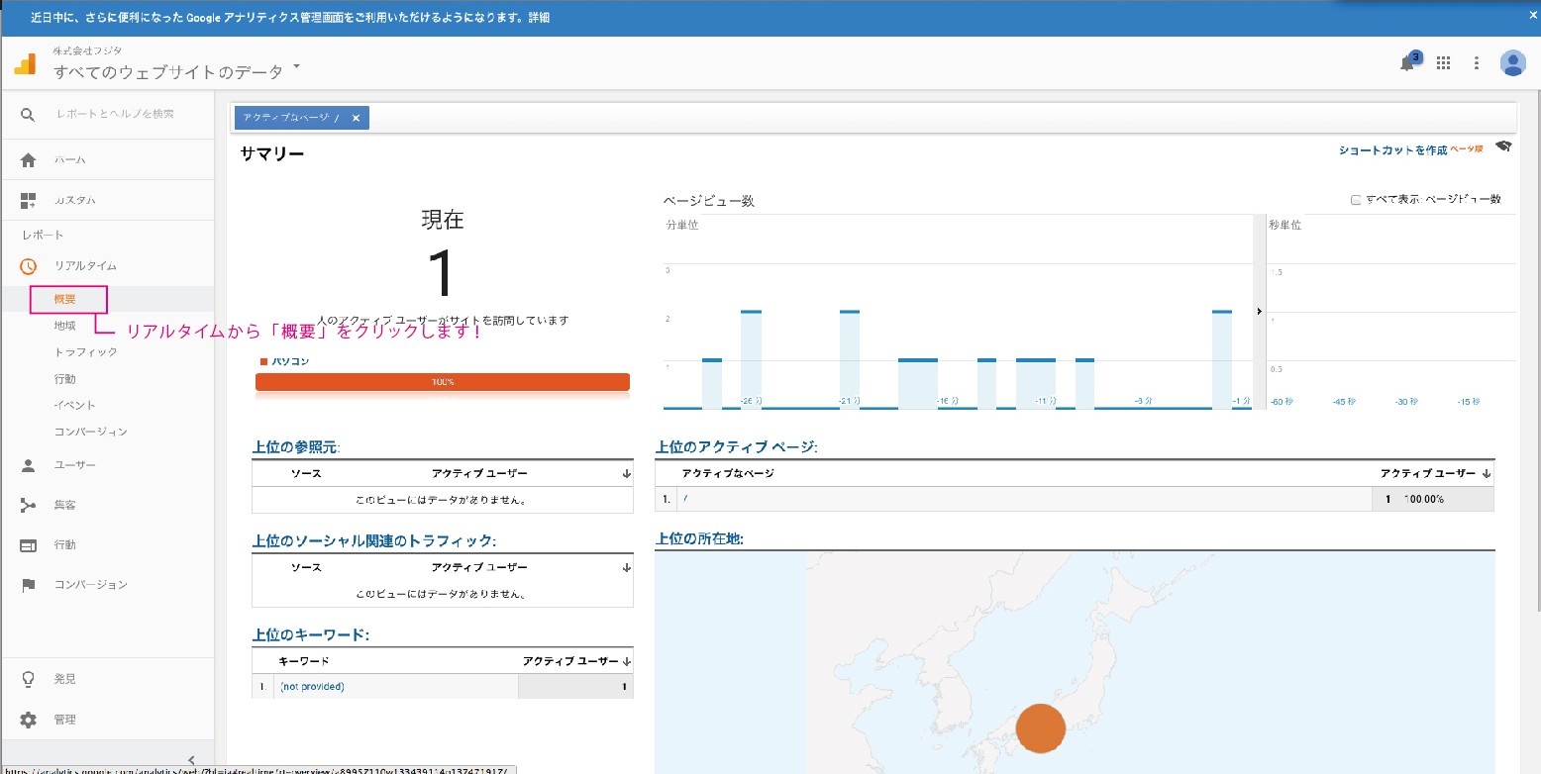1541x774 pixels.
Task: Sort keyword table by active users arrow
Action: [627, 661]
